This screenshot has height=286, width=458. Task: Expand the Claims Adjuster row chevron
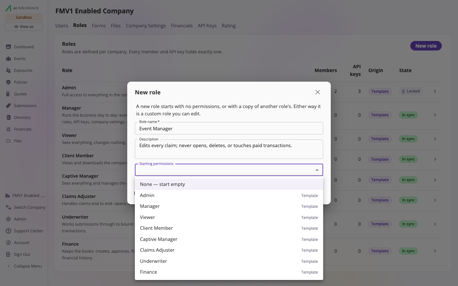click(x=435, y=200)
